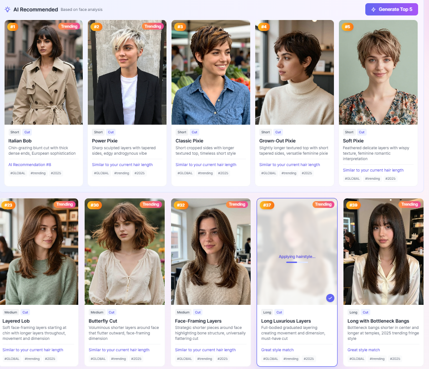The height and width of the screenshot is (369, 429).
Task: Click the Generate Top 5 button
Action: click(392, 9)
